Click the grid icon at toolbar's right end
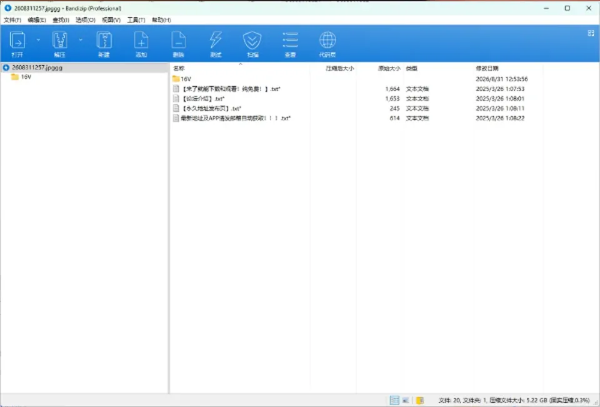Screen dimensions: 600x407 [x=591, y=33]
